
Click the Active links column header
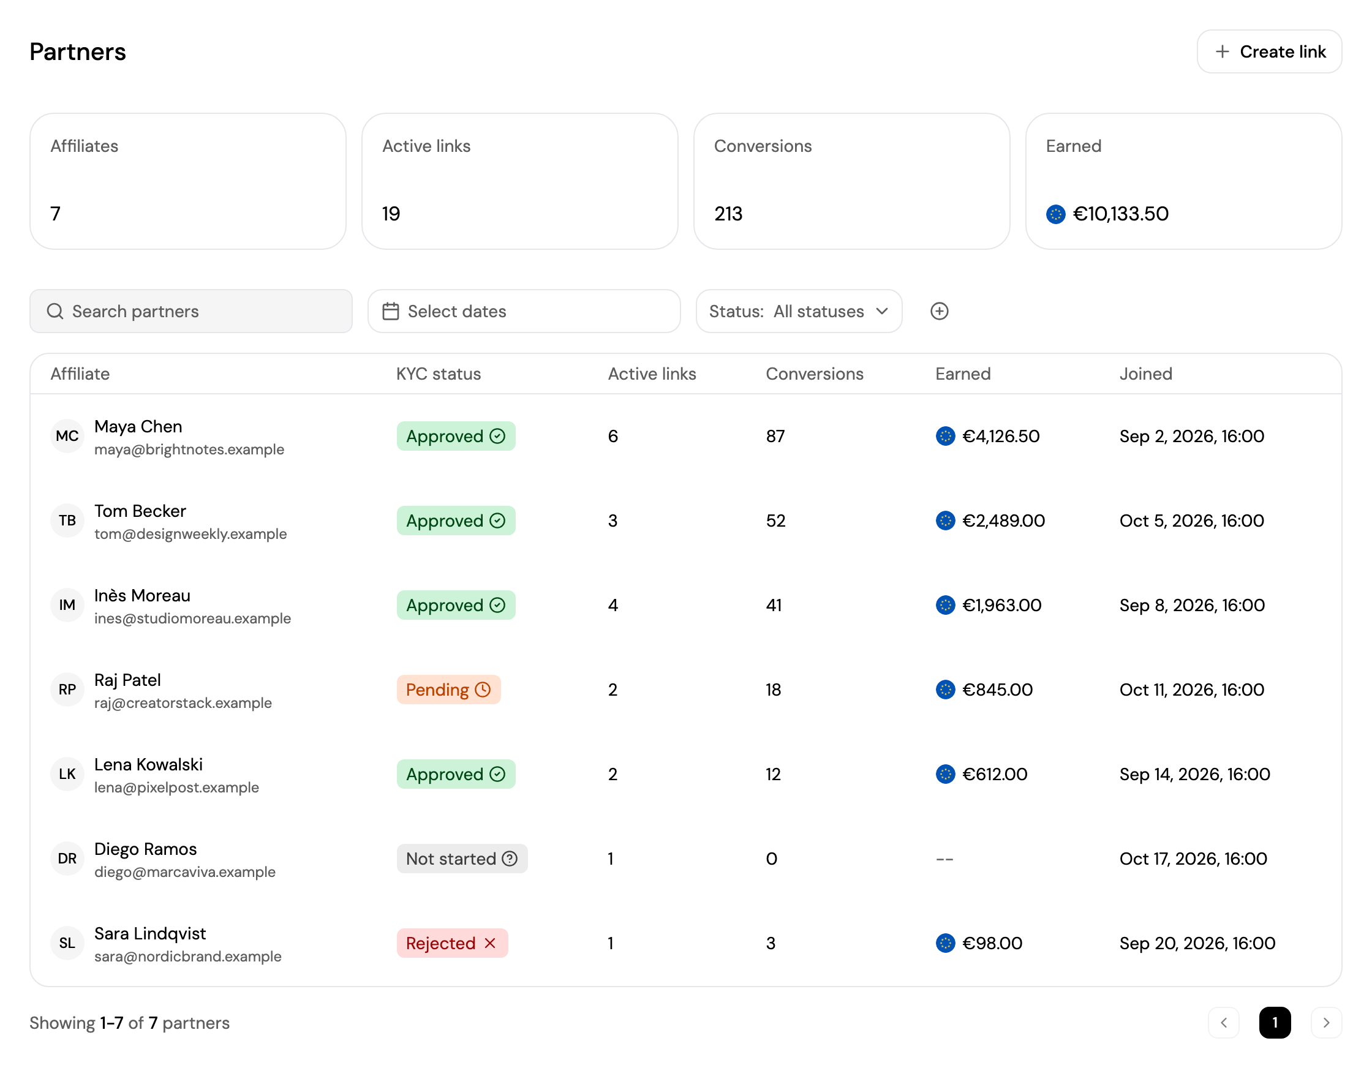point(652,374)
